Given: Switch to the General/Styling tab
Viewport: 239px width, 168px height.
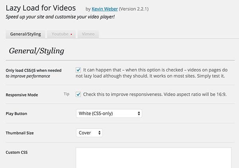Looking at the screenshot, I should 25,34.
